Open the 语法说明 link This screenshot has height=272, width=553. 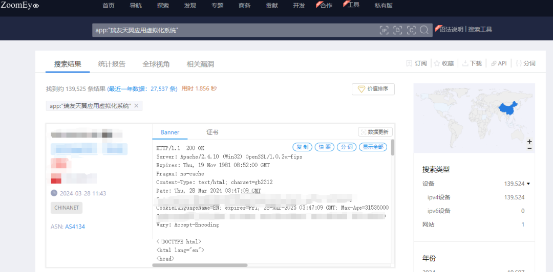452,30
